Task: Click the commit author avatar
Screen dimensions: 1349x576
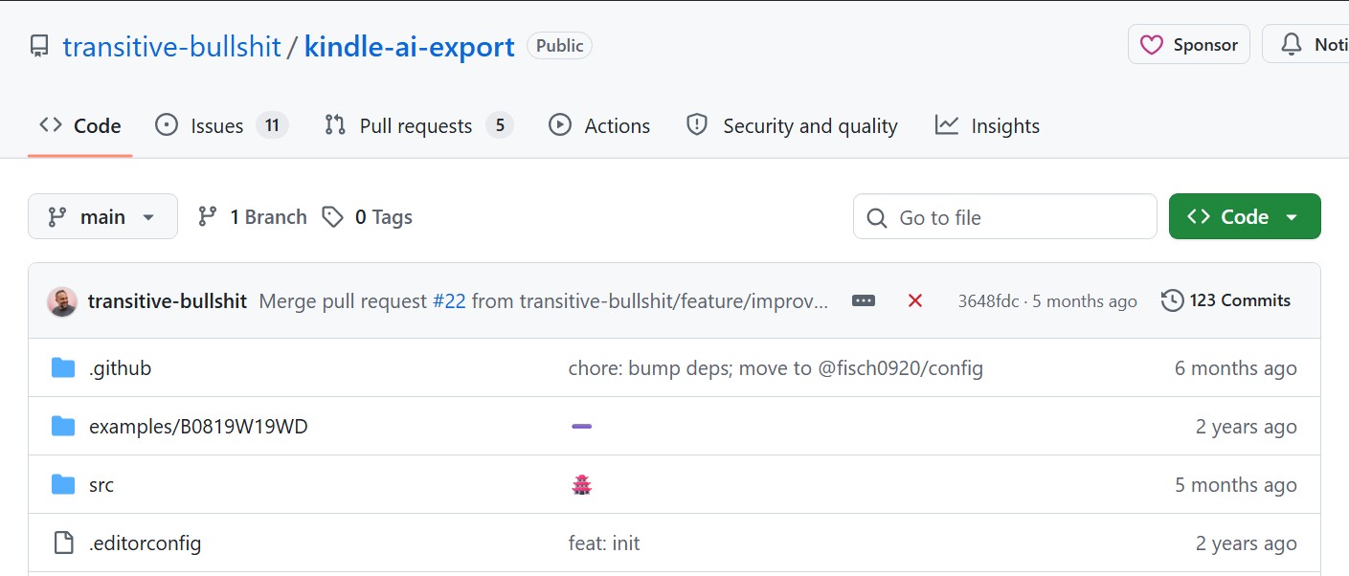Action: click(x=62, y=301)
